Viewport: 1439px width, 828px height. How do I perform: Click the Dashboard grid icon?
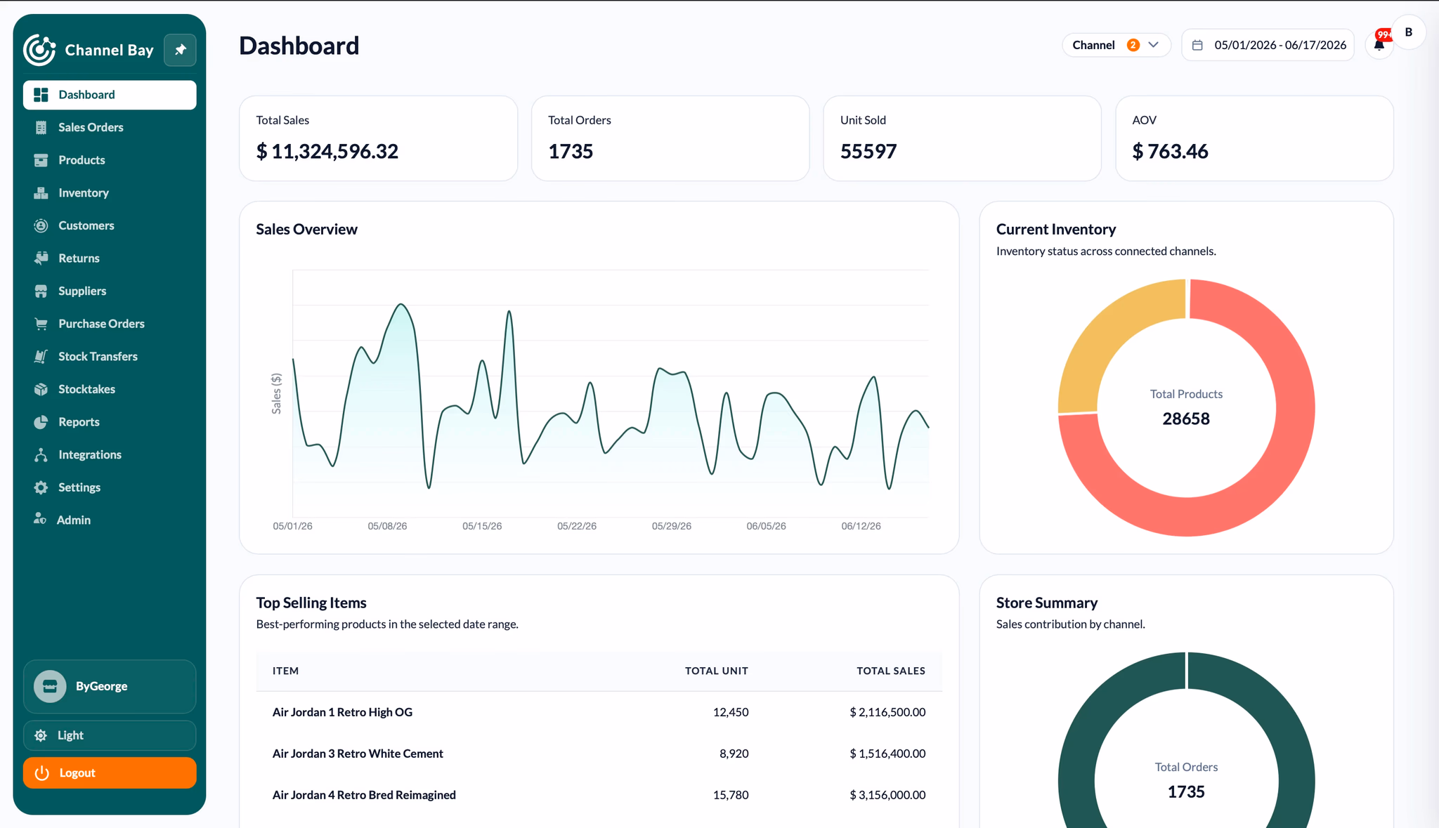point(41,95)
